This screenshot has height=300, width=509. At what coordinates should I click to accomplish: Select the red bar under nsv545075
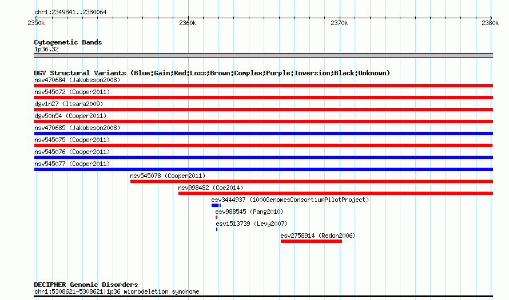(x=263, y=145)
